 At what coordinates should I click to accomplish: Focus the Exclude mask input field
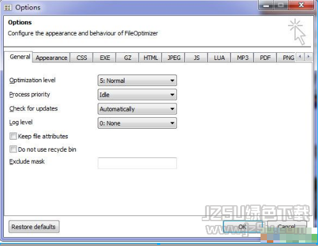click(137, 163)
